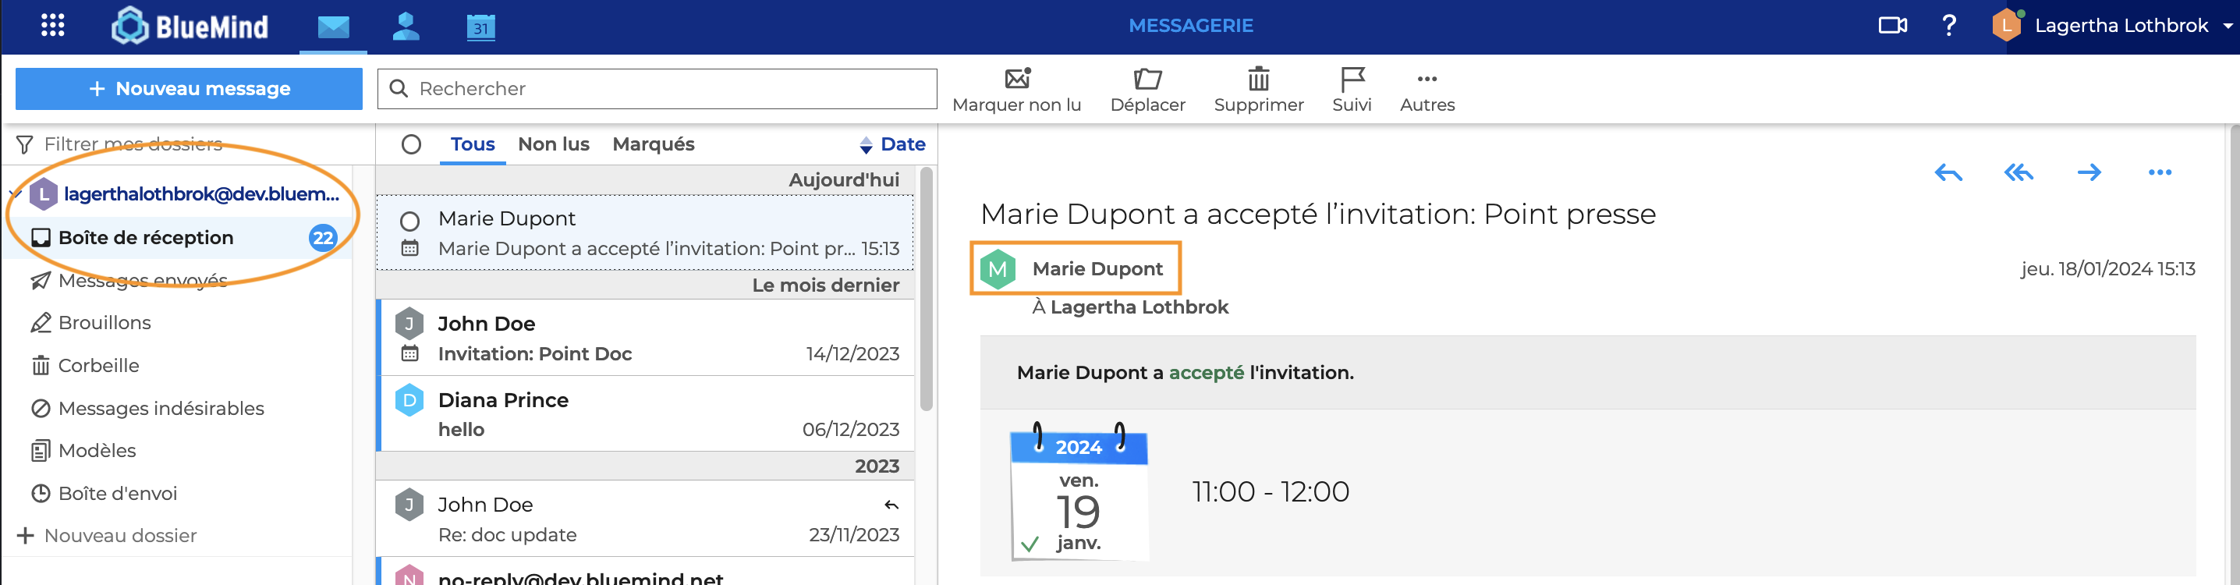
Task: Switch to the Non lus tab
Action: pos(553,144)
